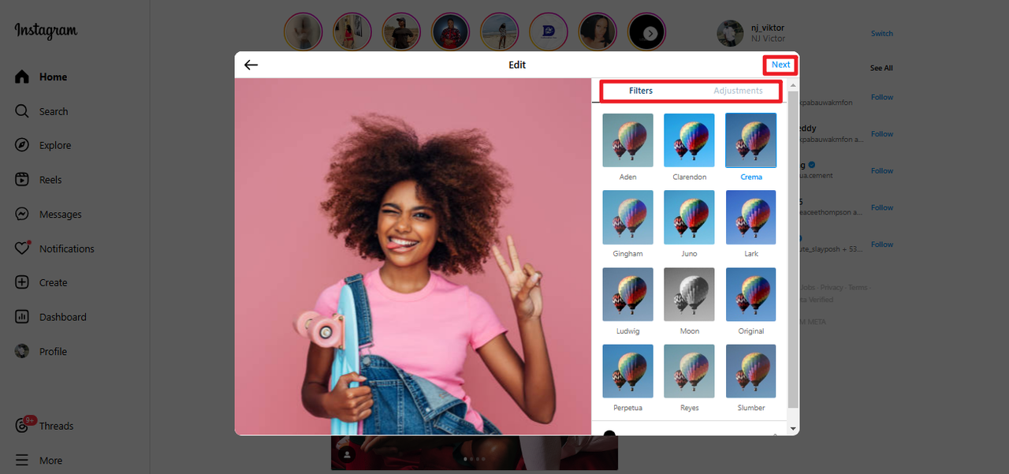Apply the black-and-white Moon filter

tap(689, 294)
